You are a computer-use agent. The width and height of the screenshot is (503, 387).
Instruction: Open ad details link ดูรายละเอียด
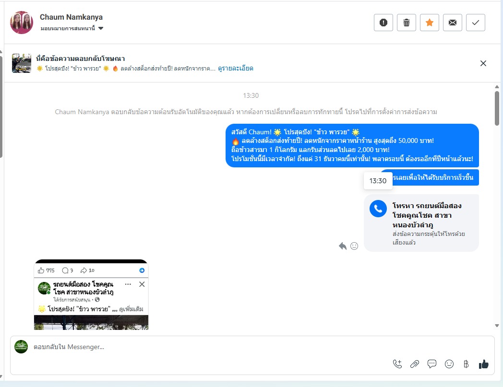pos(236,68)
